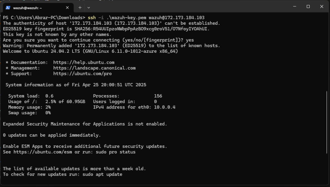Viewport: 330px width, 187px height.
Task: Open the https://landscape.canonical.com link
Action: click(x=94, y=68)
